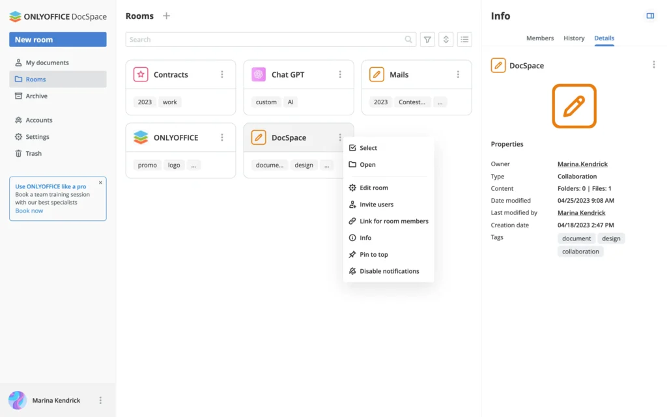Image resolution: width=667 pixels, height=417 pixels.
Task: Click the Chat GPT room icon
Action: 259,74
